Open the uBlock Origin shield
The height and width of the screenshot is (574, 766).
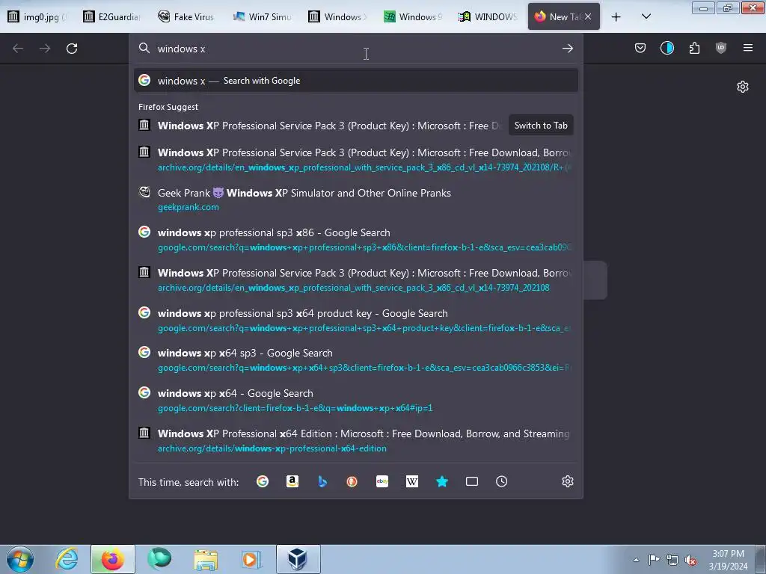(721, 48)
